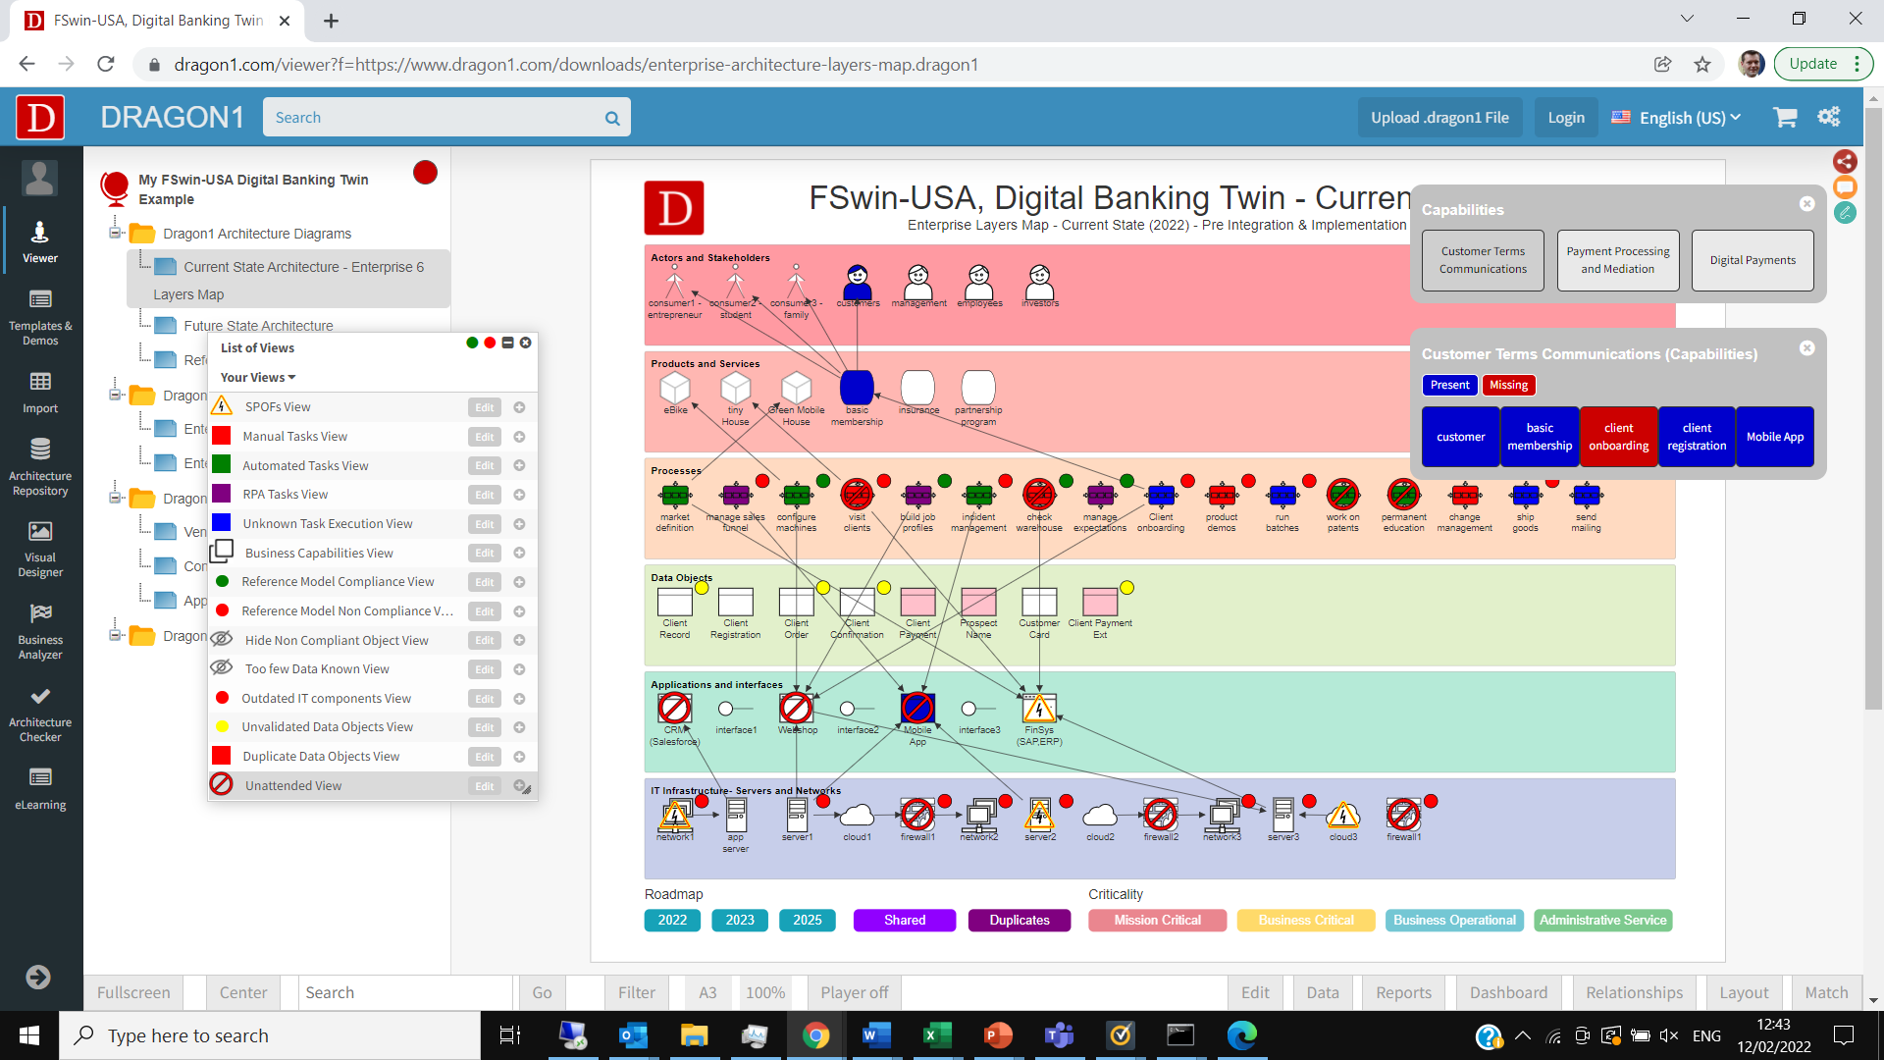Screen dimensions: 1884x1060
Task: Select Current State Architecture tree item
Action: [288, 280]
